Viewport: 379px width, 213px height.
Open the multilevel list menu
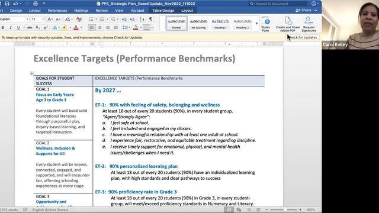tap(113, 20)
